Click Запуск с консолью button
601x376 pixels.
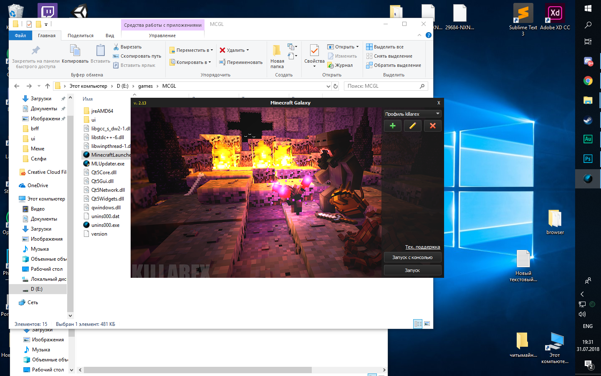412,257
